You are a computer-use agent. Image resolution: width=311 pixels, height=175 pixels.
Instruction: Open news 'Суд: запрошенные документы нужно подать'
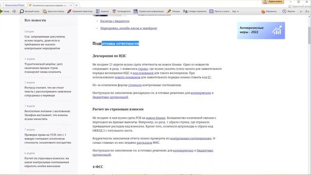(45, 42)
